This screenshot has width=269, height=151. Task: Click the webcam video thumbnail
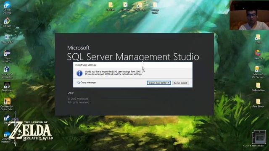point(249,15)
